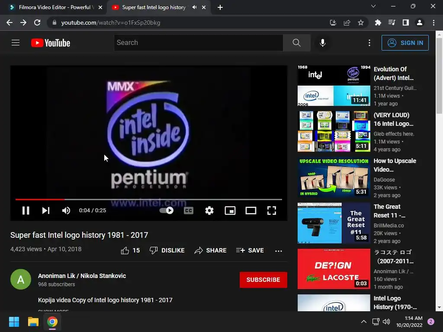Share this page icon in address bar
Image resolution: width=443 pixels, height=332 pixels.
pyautogui.click(x=347, y=22)
